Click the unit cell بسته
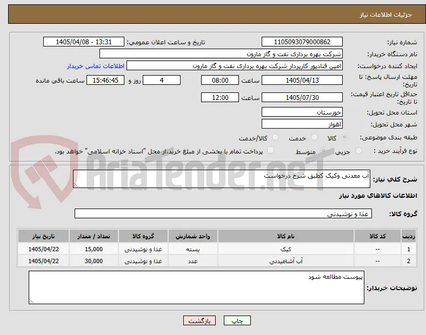426x335 pixels. (x=193, y=249)
